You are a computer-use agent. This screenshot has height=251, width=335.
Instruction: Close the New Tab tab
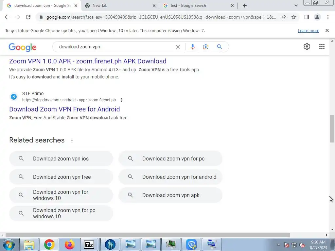[154, 6]
